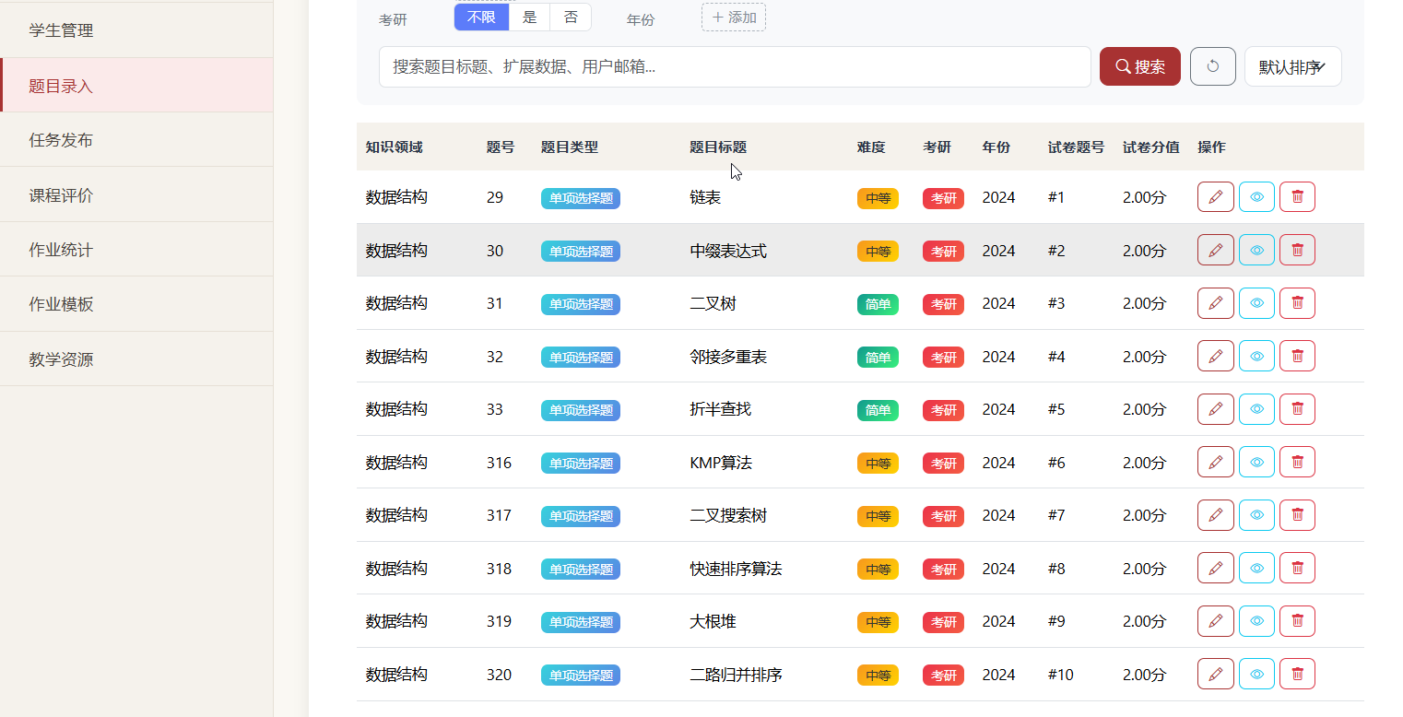
Task: Delete the KMP算法 question
Action: (1297, 462)
